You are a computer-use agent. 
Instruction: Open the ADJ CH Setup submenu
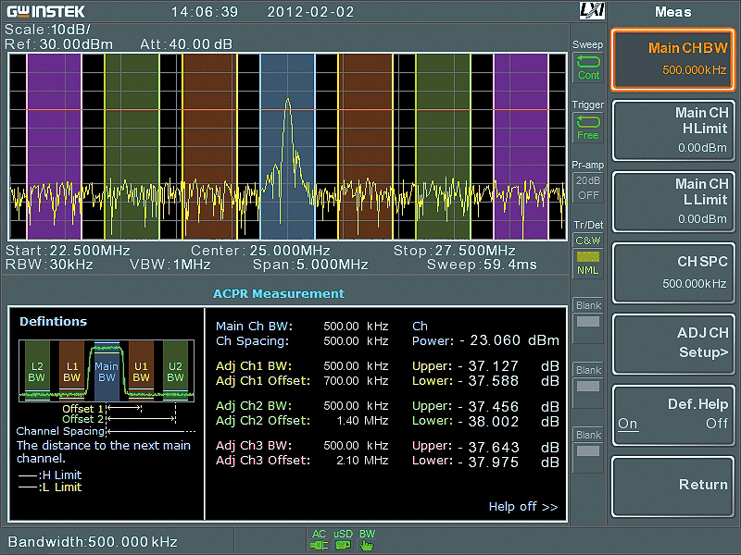click(673, 342)
